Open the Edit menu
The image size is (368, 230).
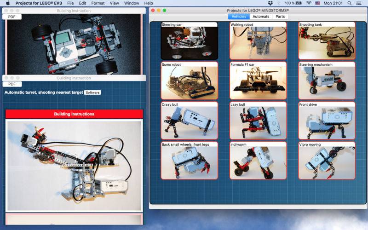tap(82, 3)
